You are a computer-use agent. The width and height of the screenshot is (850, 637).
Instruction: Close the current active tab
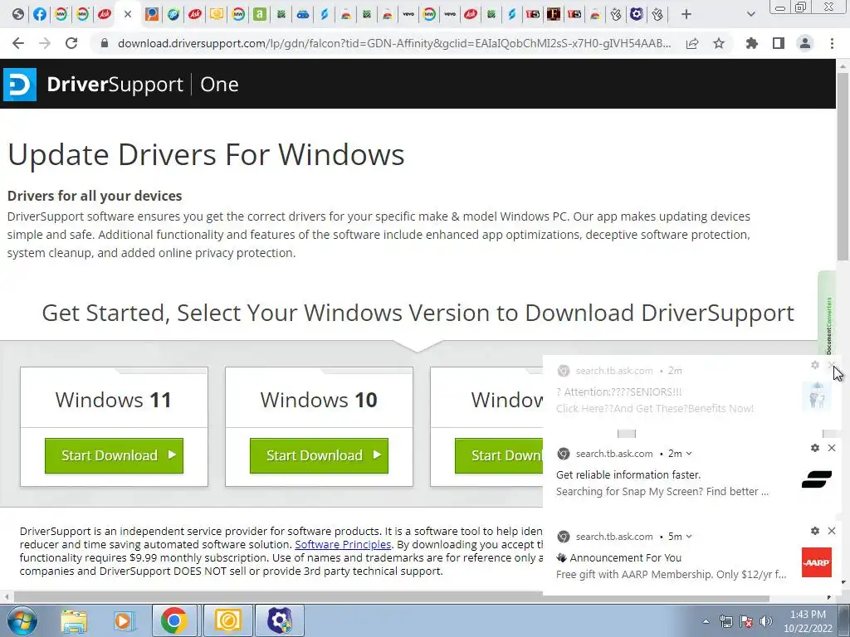coord(127,14)
